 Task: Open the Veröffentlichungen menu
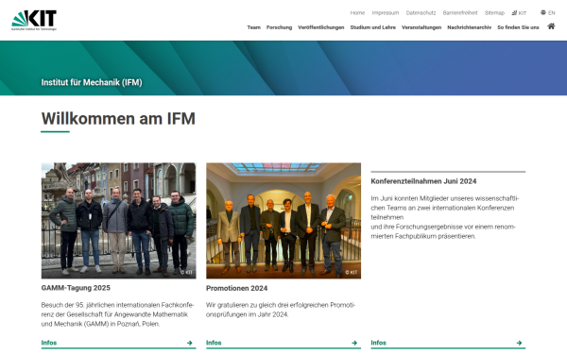[321, 27]
